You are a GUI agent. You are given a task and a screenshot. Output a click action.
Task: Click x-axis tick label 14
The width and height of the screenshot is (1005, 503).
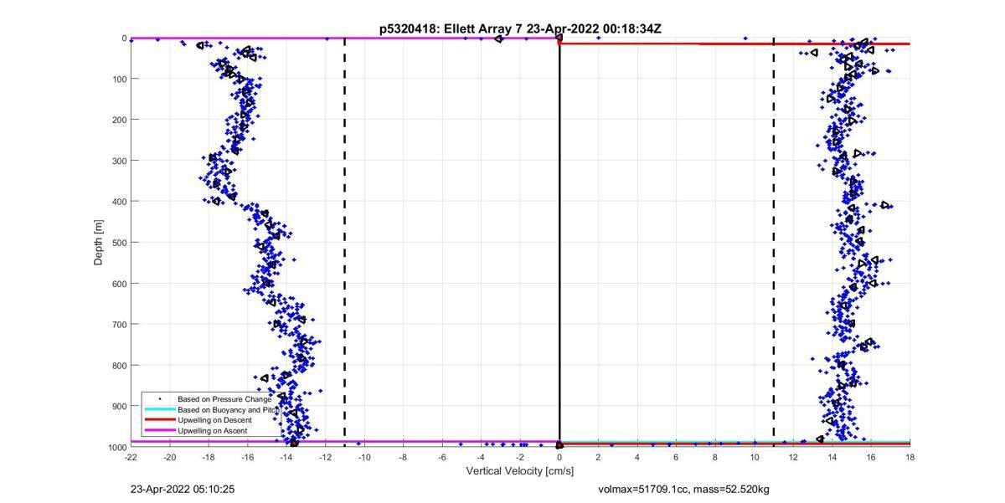[x=832, y=458]
